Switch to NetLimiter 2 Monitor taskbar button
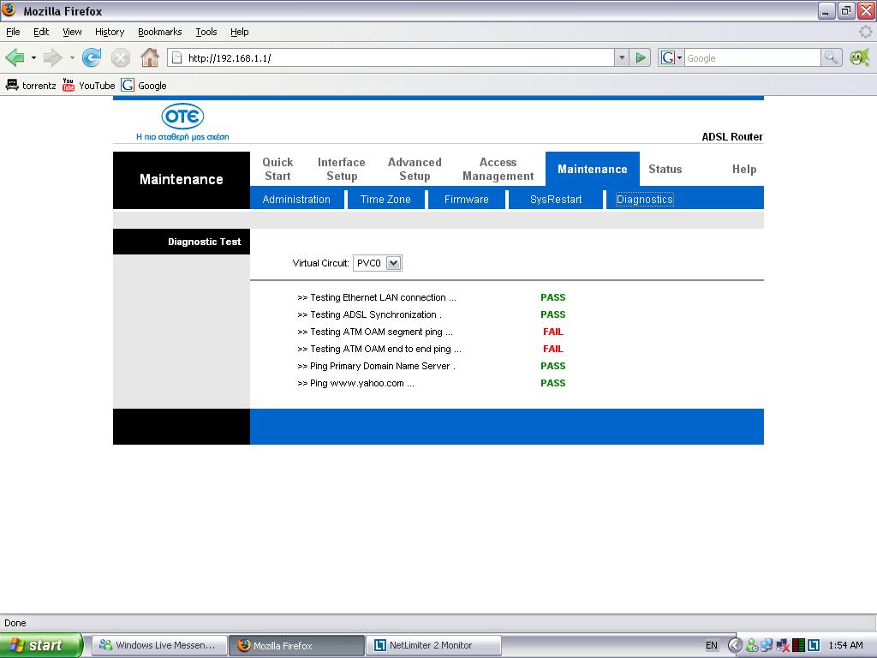 coord(433,645)
